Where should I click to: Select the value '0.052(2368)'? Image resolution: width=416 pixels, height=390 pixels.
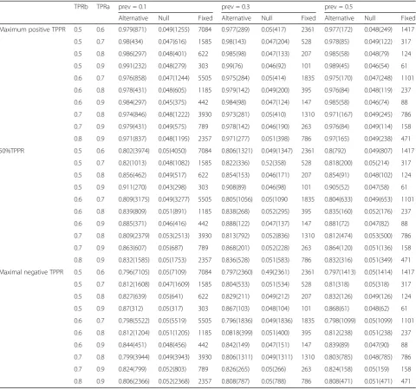173,381
